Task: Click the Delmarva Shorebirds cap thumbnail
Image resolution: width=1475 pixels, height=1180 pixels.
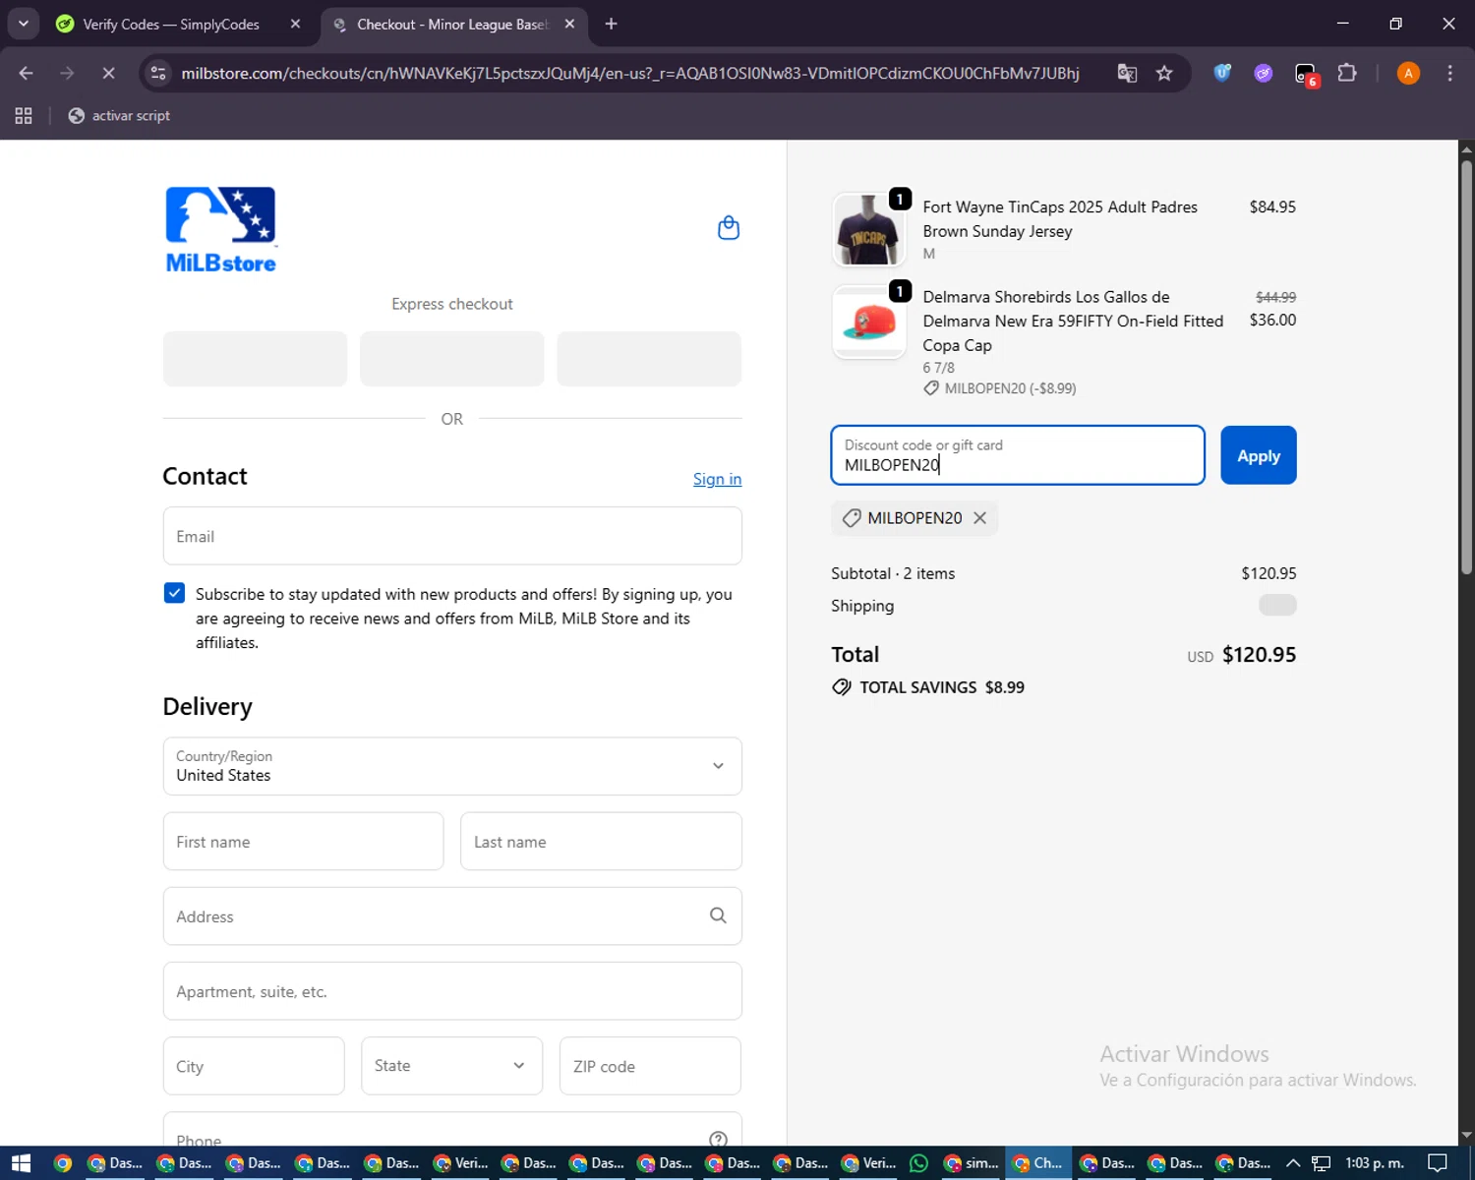Action: click(868, 322)
